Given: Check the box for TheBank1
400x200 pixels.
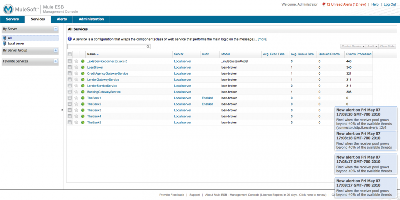Looking at the screenshot, I should coord(69,98).
